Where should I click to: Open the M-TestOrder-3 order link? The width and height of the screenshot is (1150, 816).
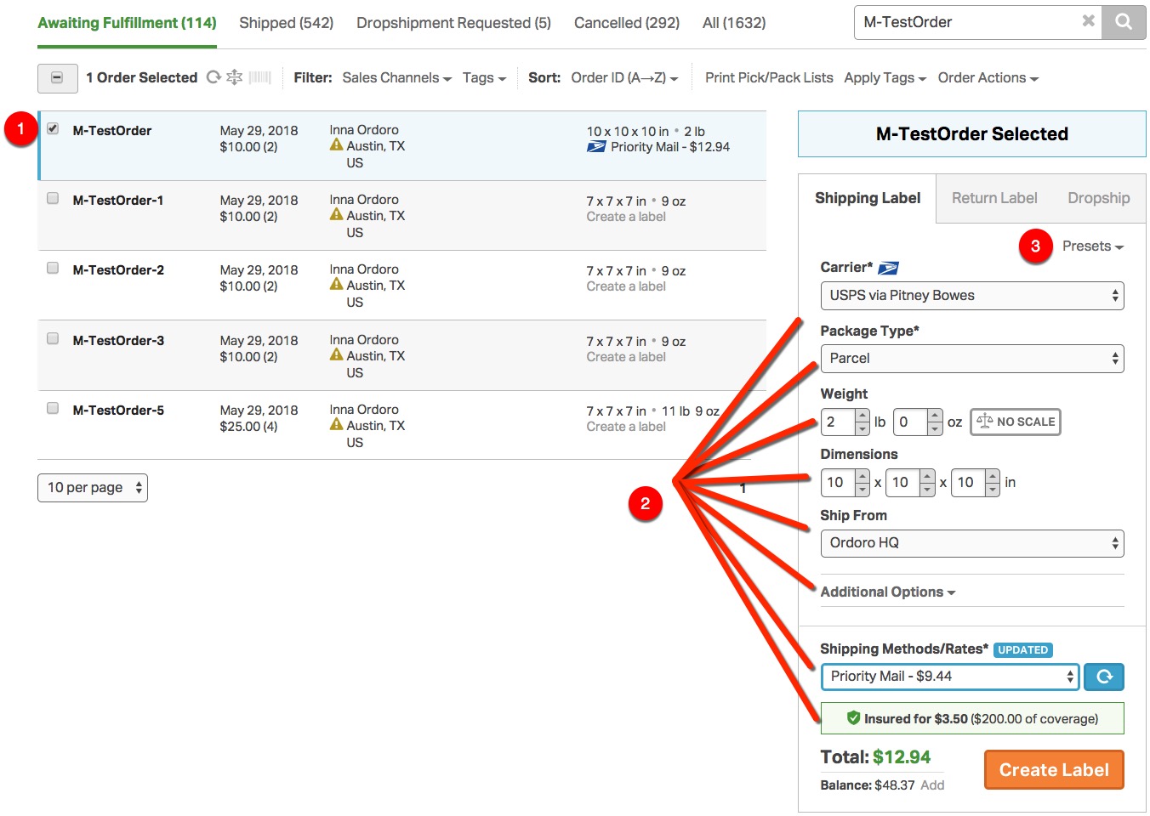pyautogui.click(x=118, y=341)
